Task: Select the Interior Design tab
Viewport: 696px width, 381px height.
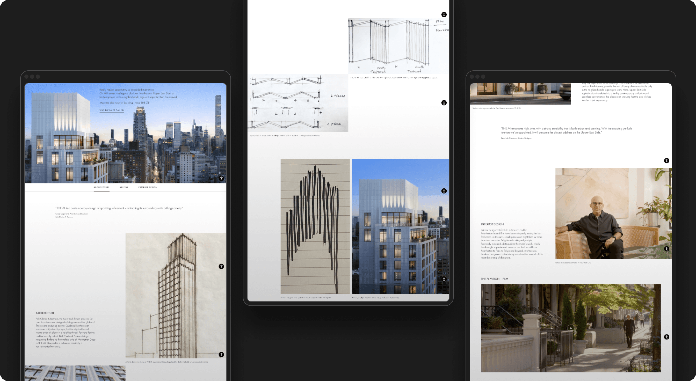Action: click(148, 187)
